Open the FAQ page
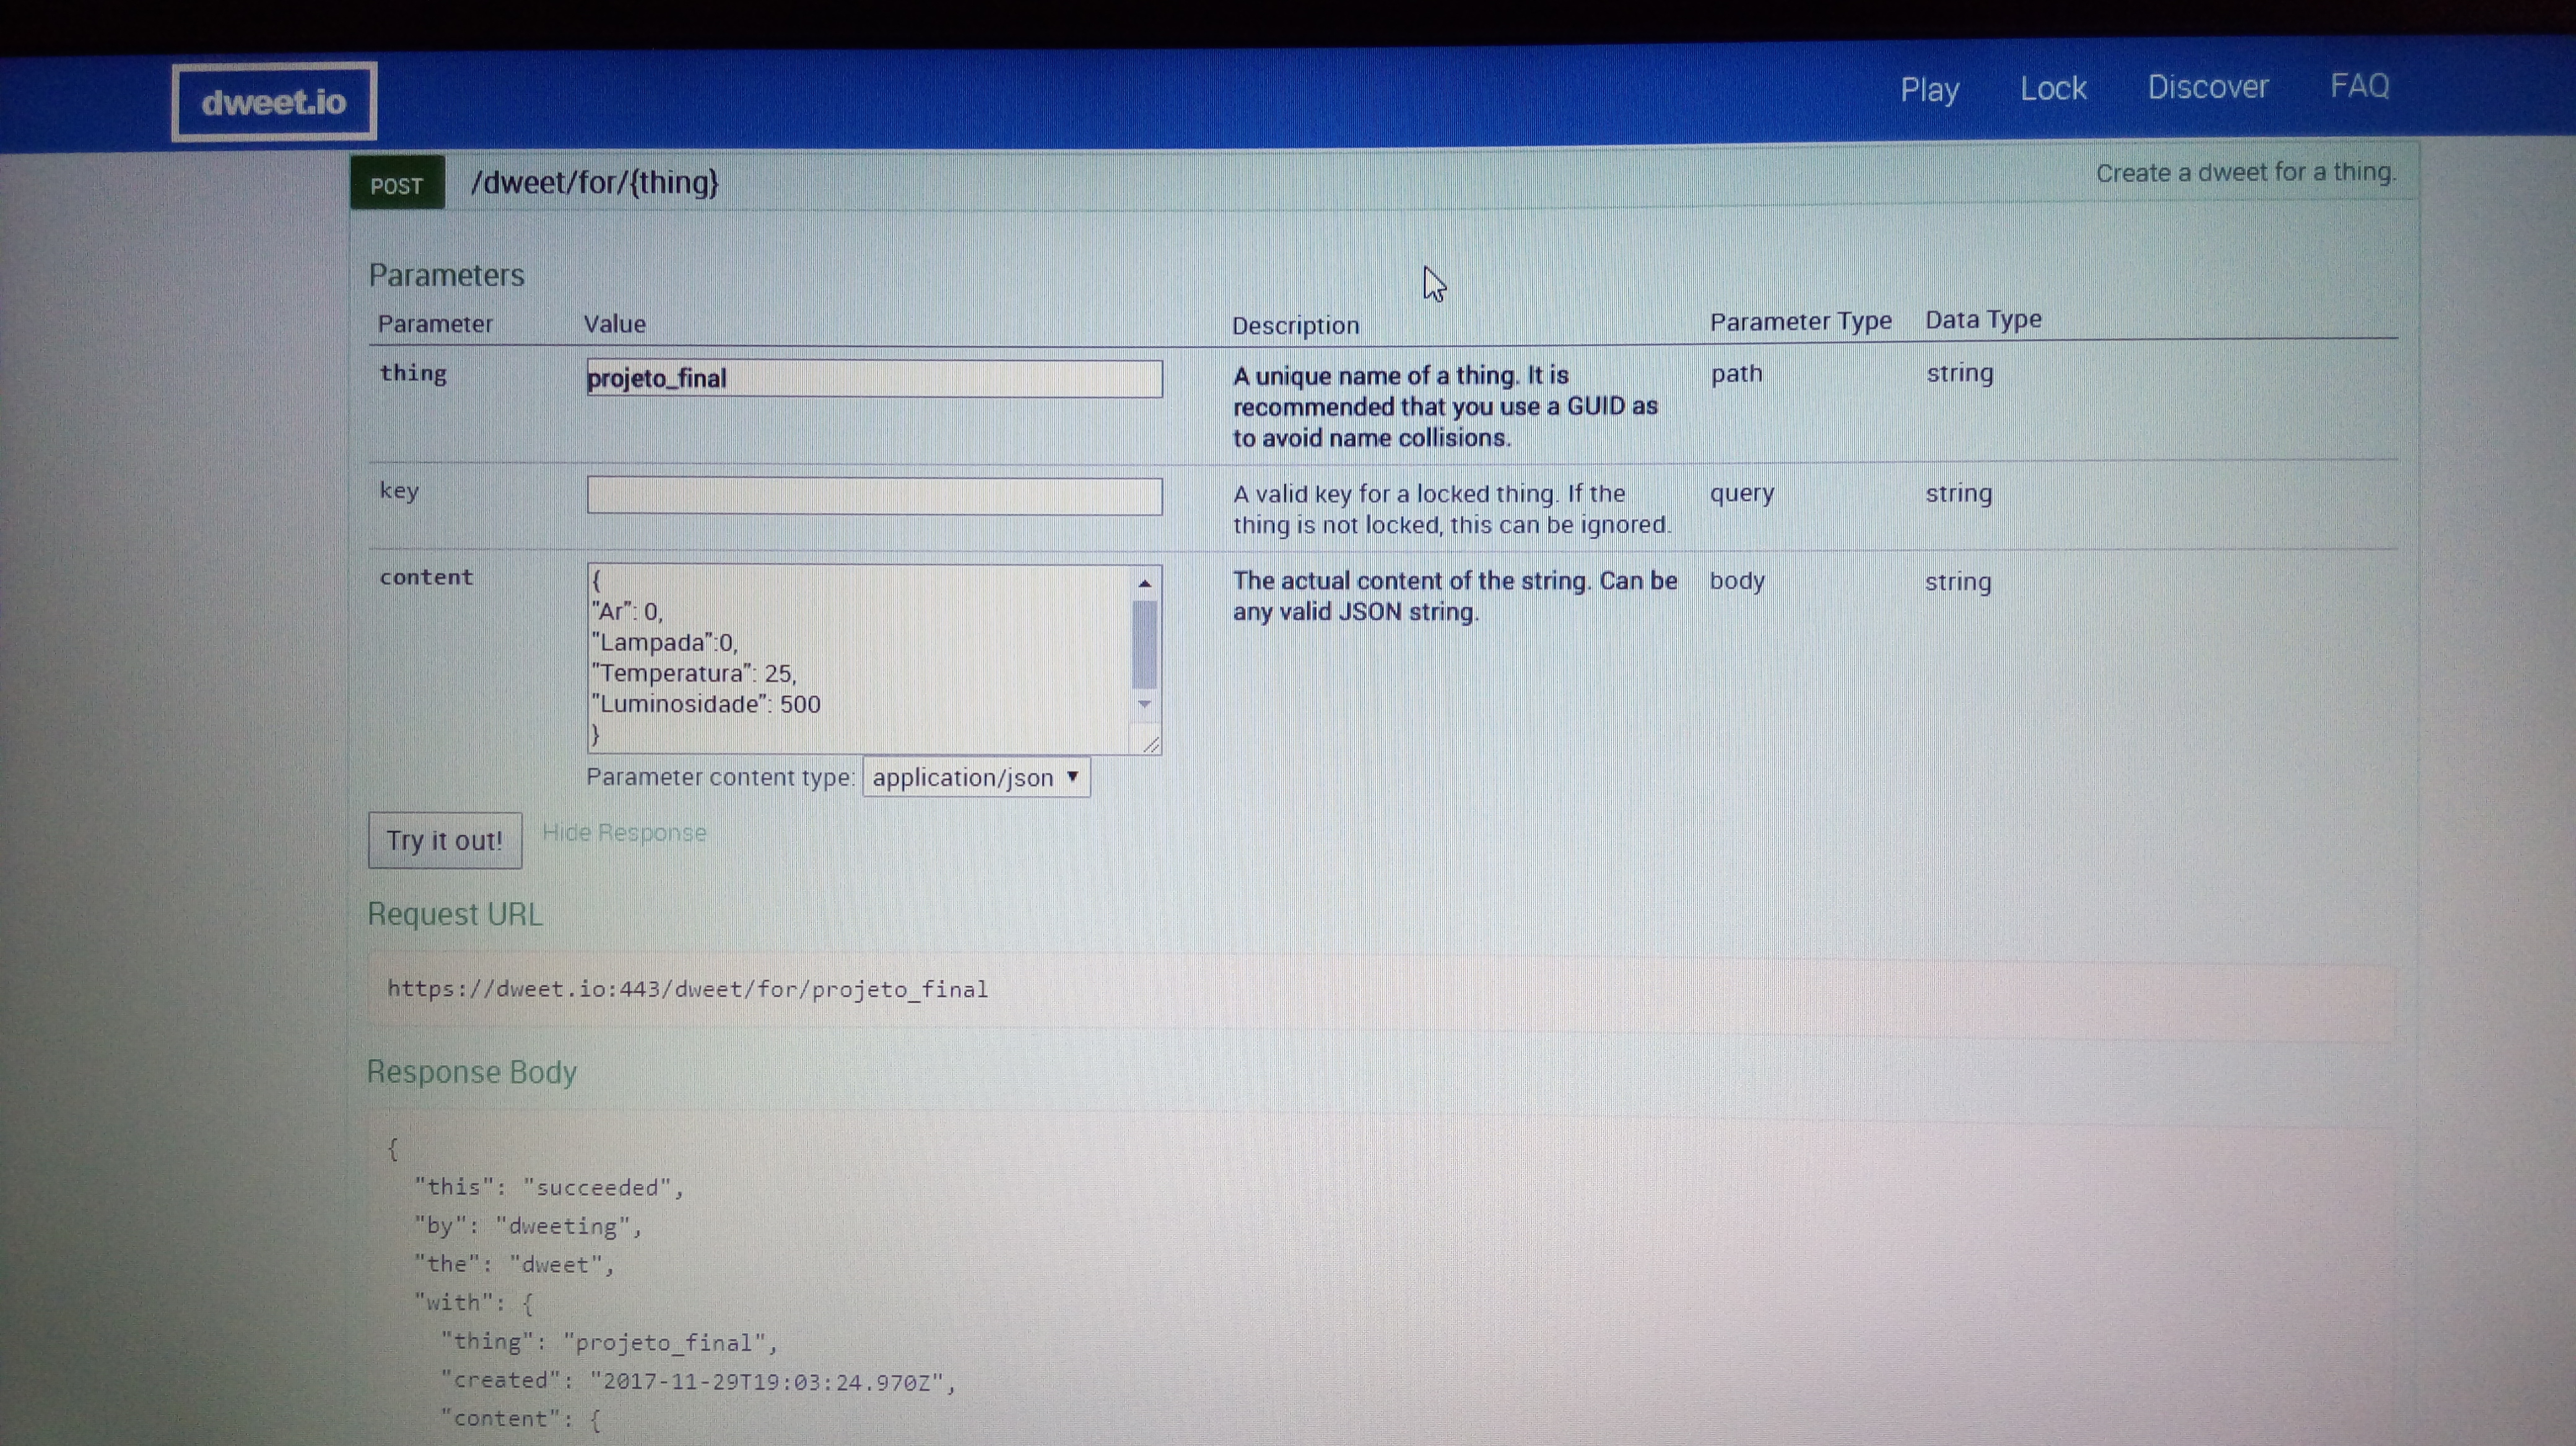Screen dimensions: 2576x1446 (2360, 85)
